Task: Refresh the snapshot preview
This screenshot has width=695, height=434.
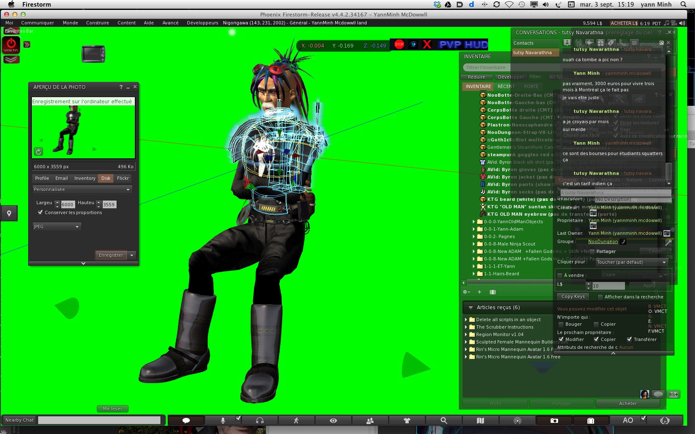Action: (38, 152)
